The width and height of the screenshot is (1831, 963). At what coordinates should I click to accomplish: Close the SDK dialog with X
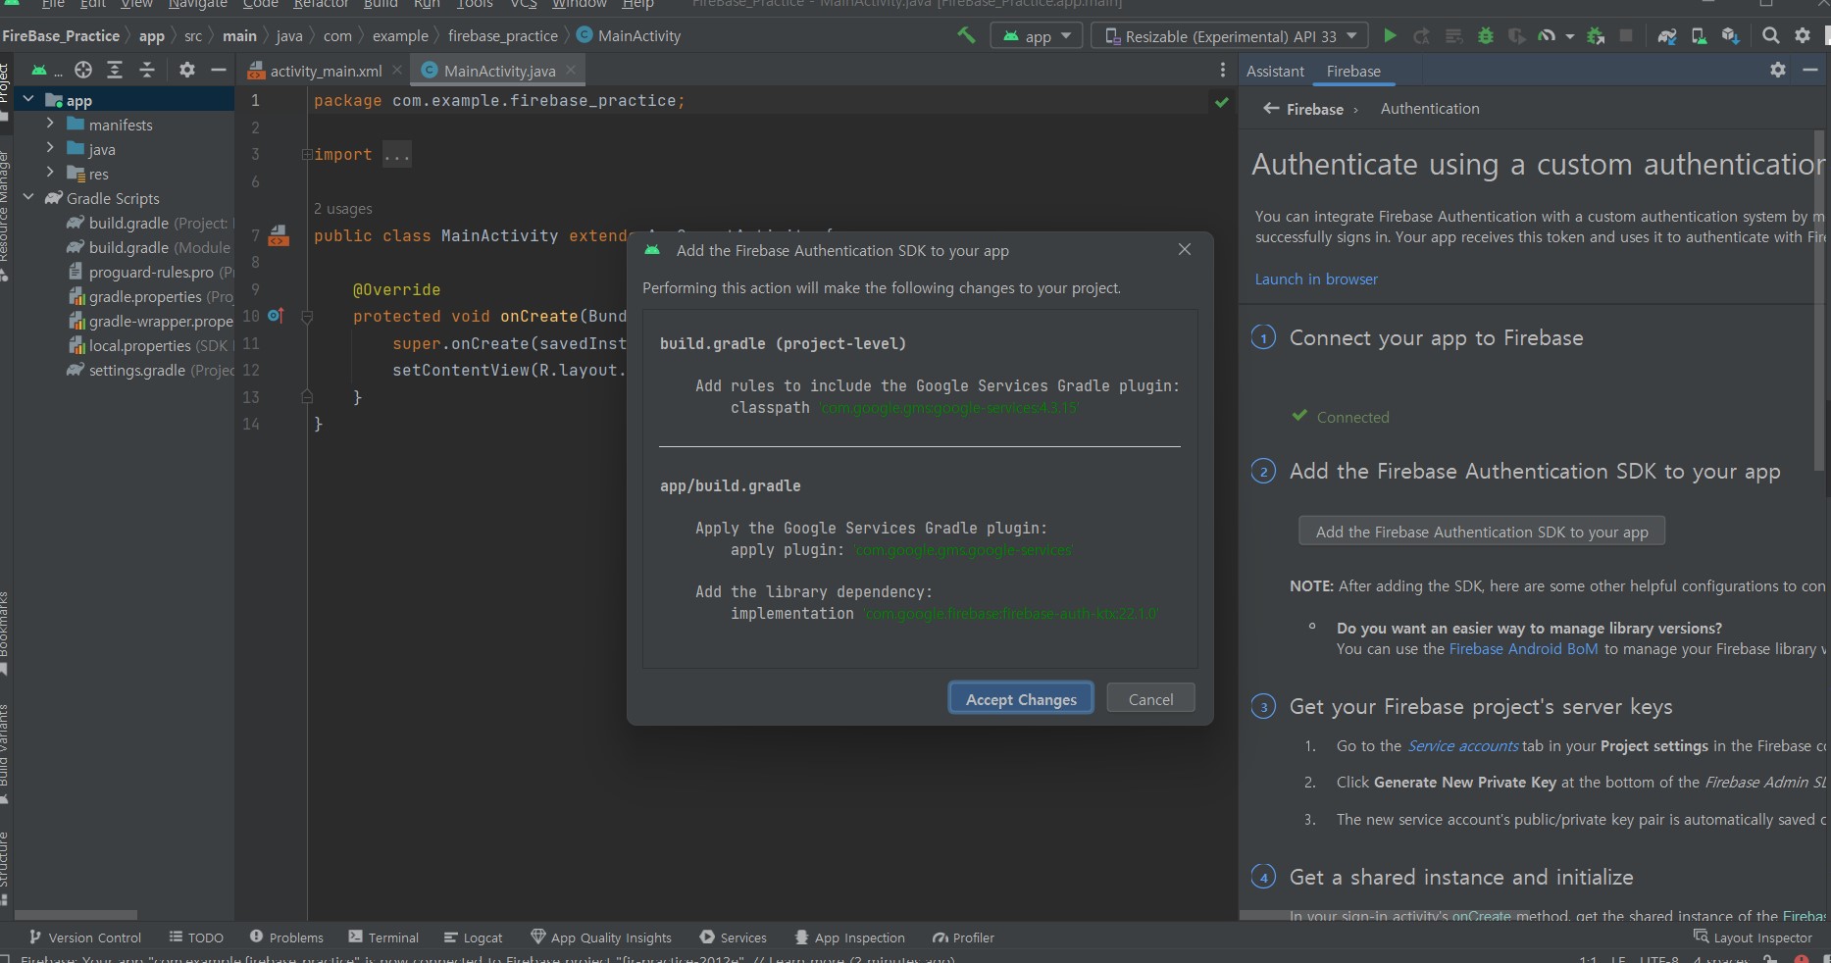tap(1185, 249)
